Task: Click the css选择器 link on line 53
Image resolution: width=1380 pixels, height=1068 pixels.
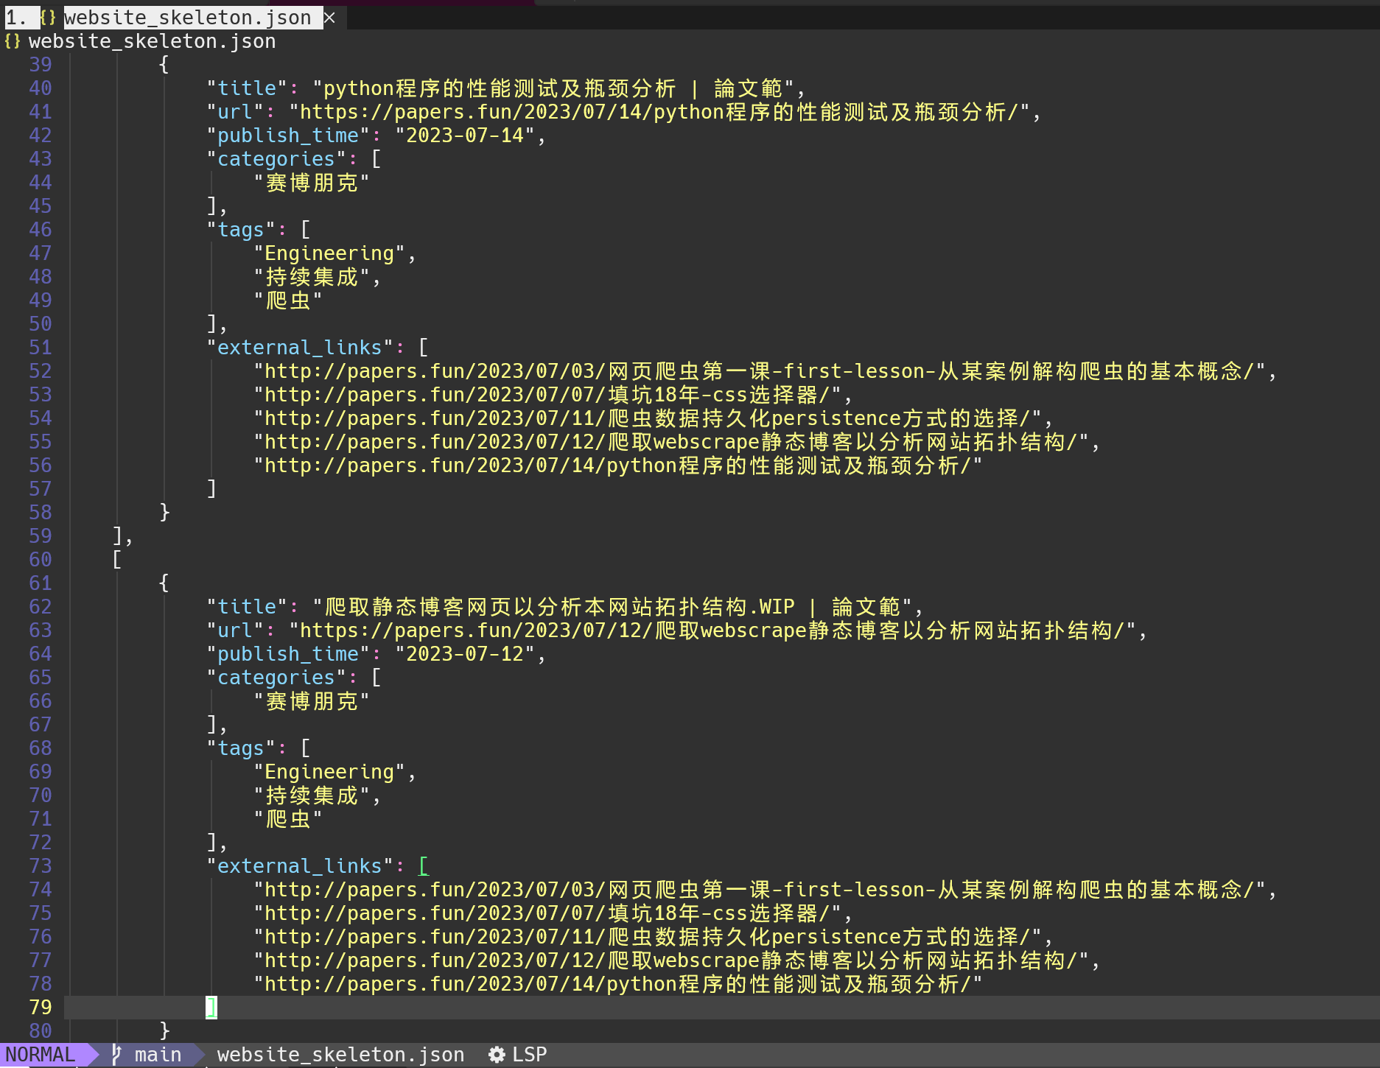Action: [x=547, y=395]
